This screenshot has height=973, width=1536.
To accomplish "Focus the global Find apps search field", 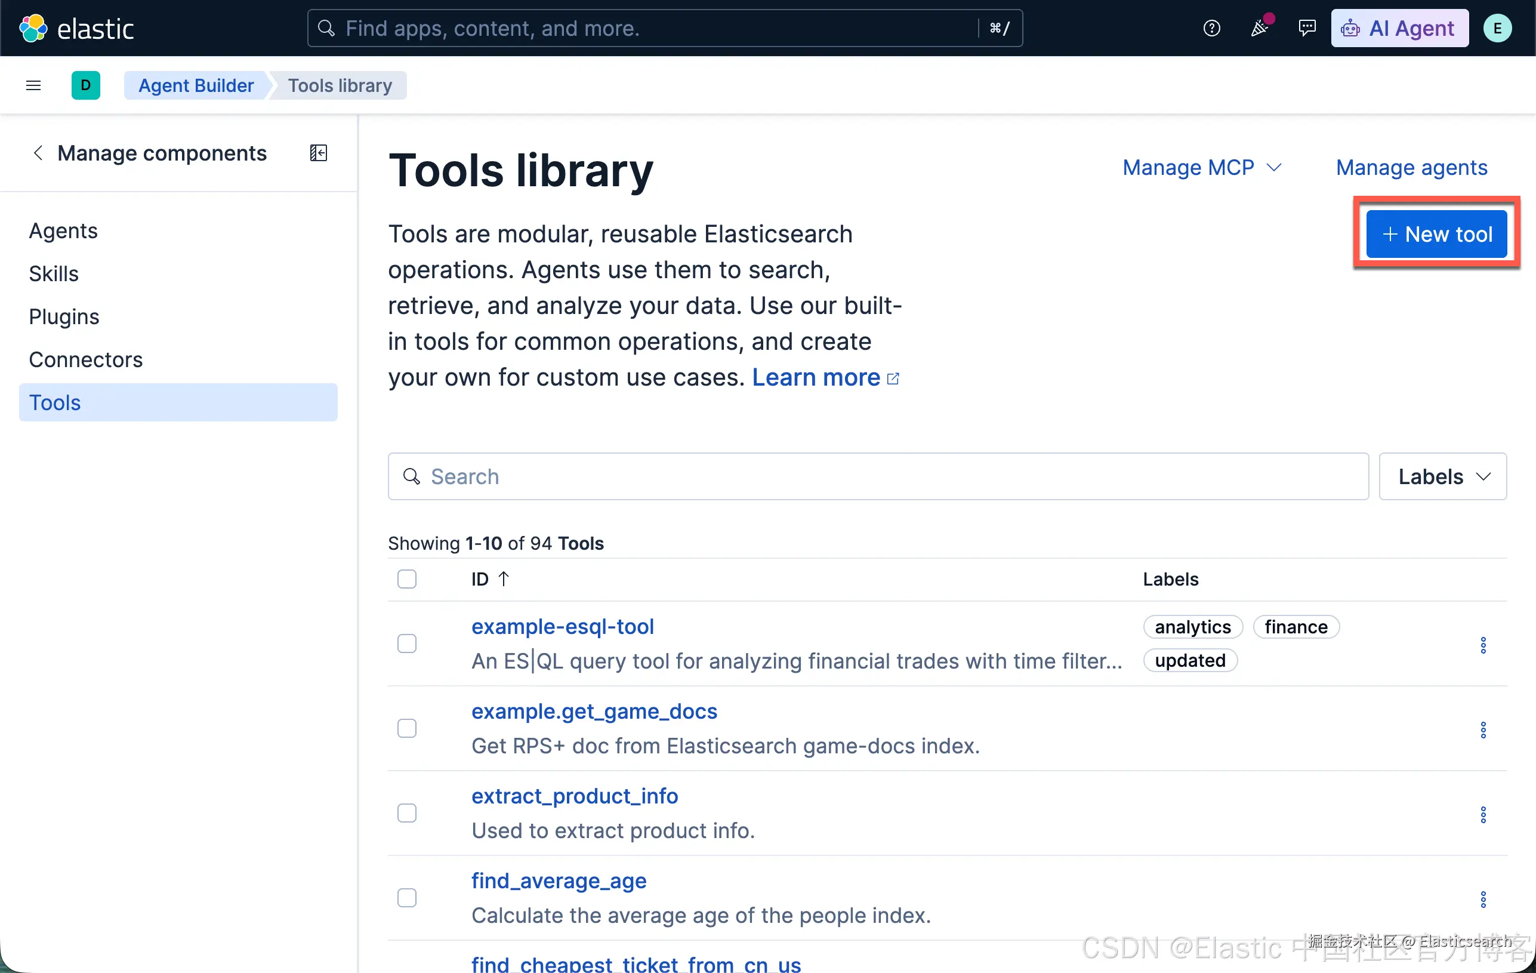I will (665, 28).
